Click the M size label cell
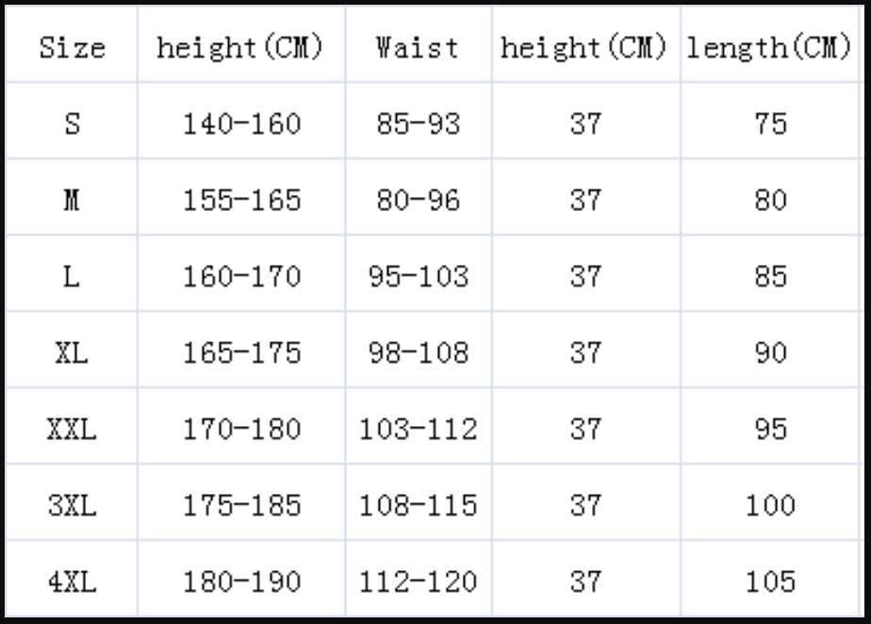Viewport: 871px width, 624px height. pyautogui.click(x=73, y=200)
